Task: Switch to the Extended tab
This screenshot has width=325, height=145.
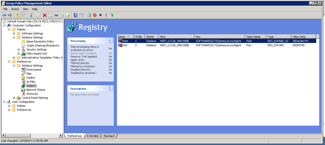Action: point(93,136)
